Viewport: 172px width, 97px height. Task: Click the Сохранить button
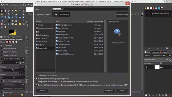tap(109, 91)
